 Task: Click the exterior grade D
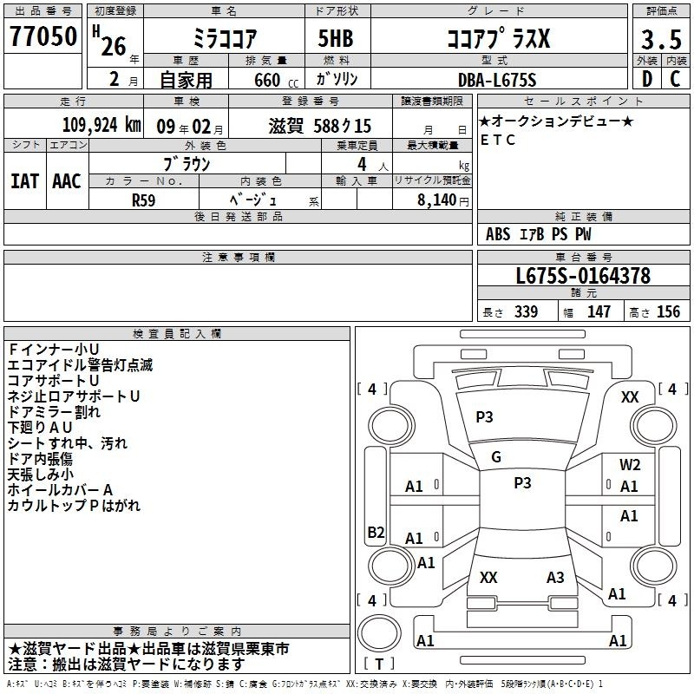pos(645,78)
